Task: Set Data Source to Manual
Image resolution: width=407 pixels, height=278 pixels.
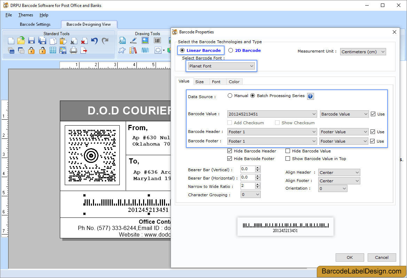Action: pos(238,96)
